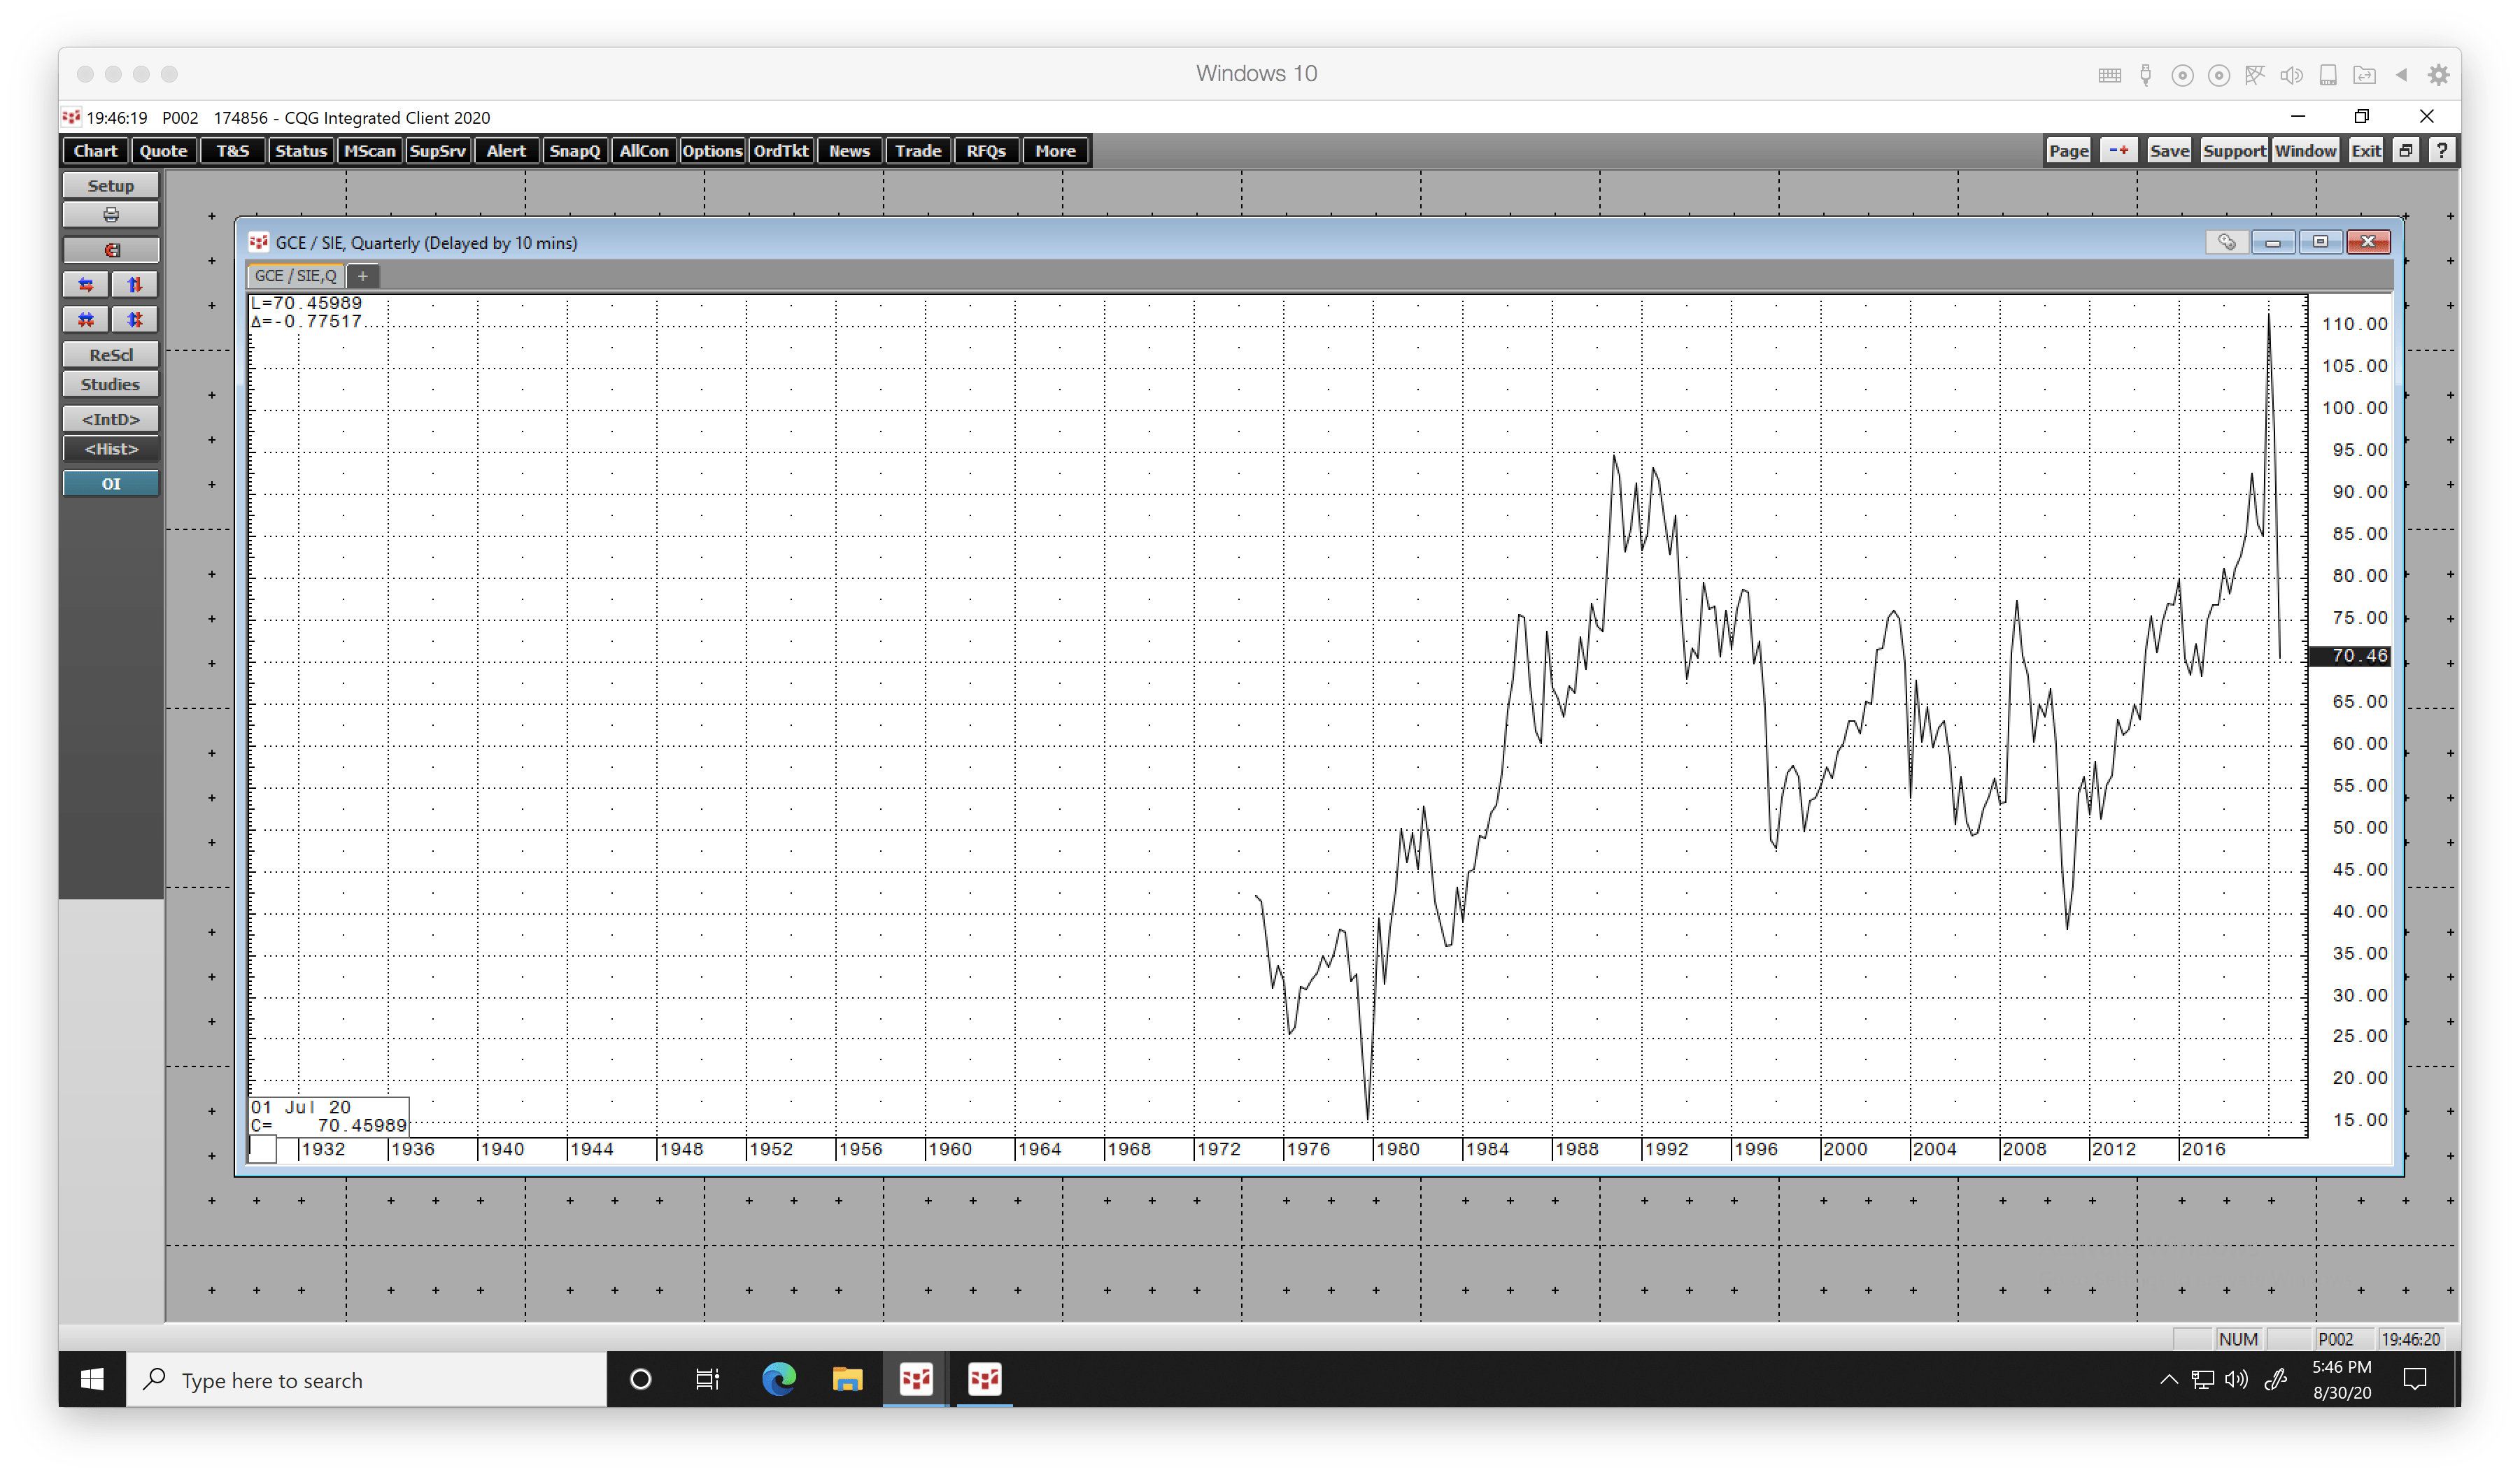Click the Type here to search box
Viewport: 2520px width, 1477px height.
tap(366, 1379)
